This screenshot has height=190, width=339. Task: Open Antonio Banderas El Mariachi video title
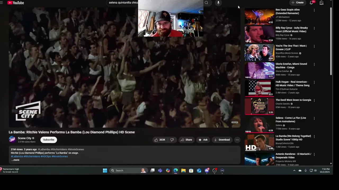tap(293, 156)
